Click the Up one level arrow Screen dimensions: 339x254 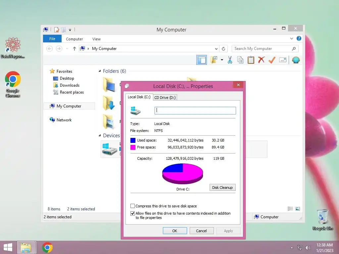(x=74, y=49)
